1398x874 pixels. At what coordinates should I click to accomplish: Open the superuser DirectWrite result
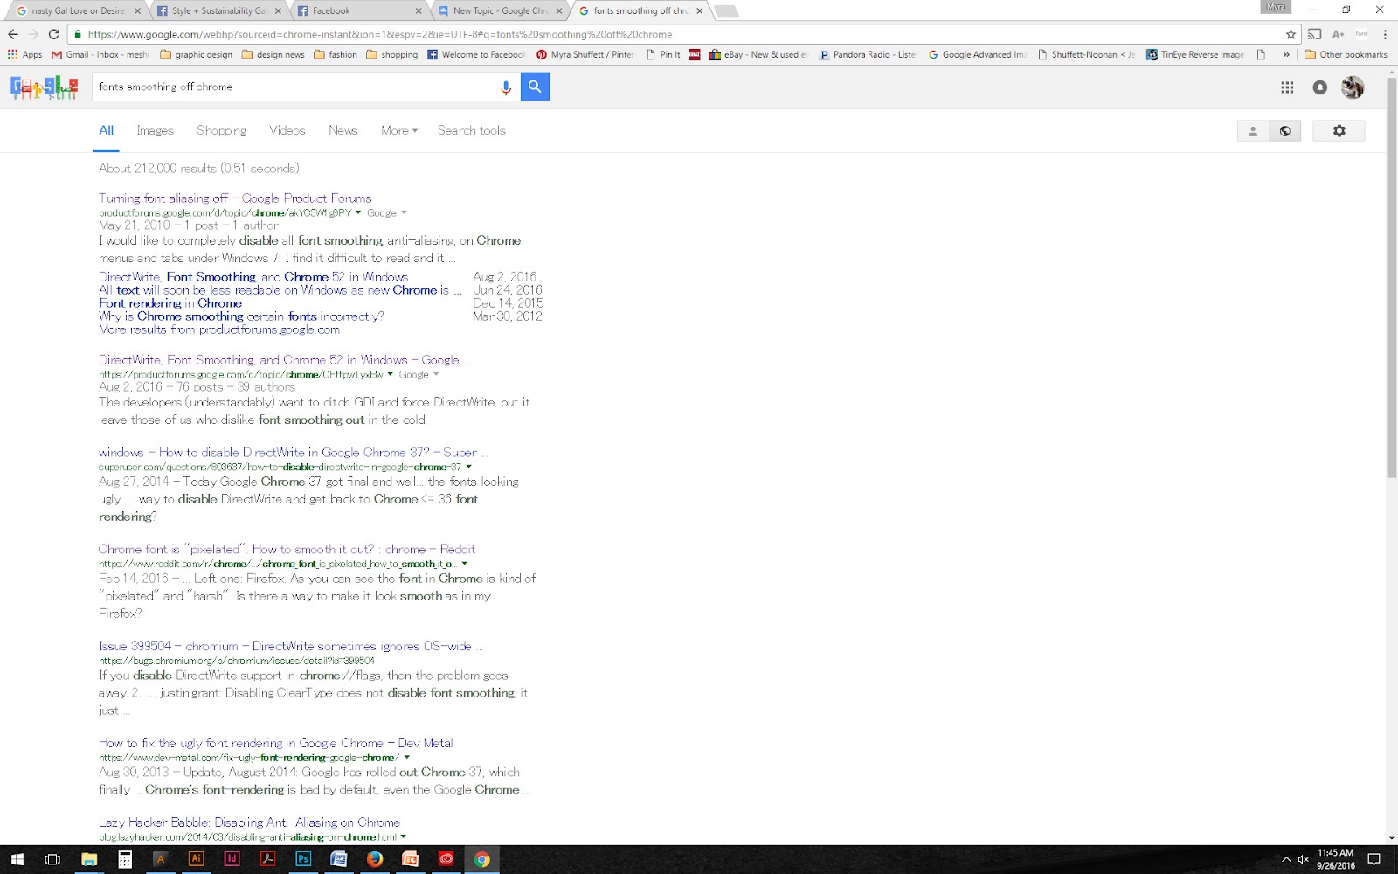tap(294, 453)
